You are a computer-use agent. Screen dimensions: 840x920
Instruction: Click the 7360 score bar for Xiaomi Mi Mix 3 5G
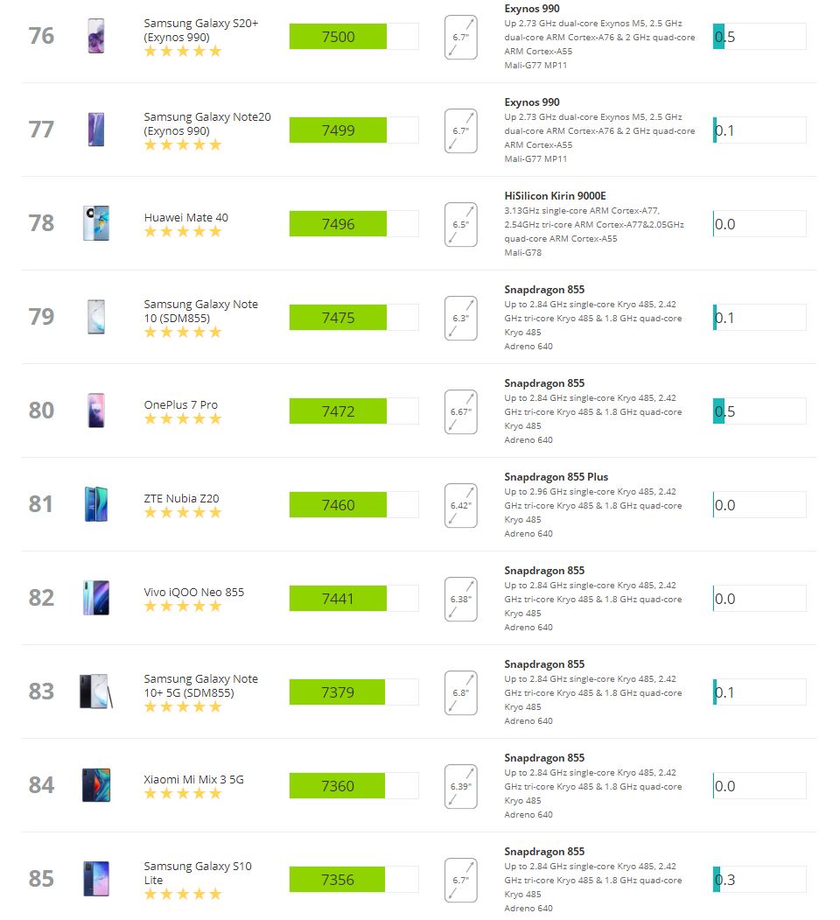[353, 786]
